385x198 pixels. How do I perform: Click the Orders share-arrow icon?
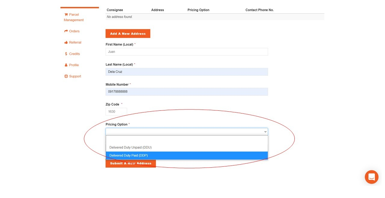[x=66, y=31]
